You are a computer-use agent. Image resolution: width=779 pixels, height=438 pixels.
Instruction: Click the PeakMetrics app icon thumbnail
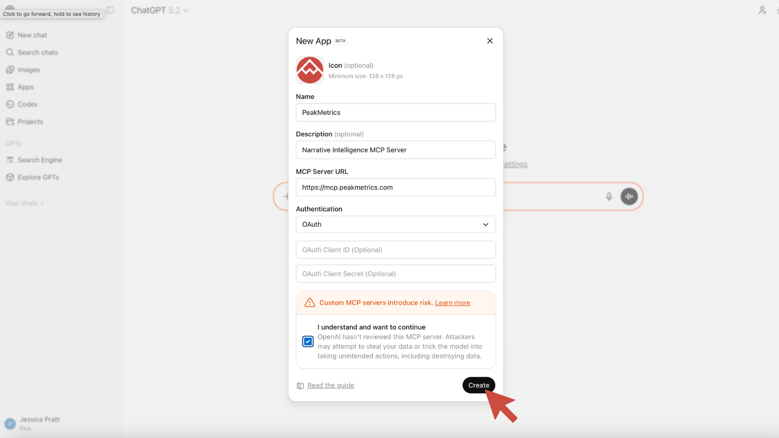tap(310, 70)
